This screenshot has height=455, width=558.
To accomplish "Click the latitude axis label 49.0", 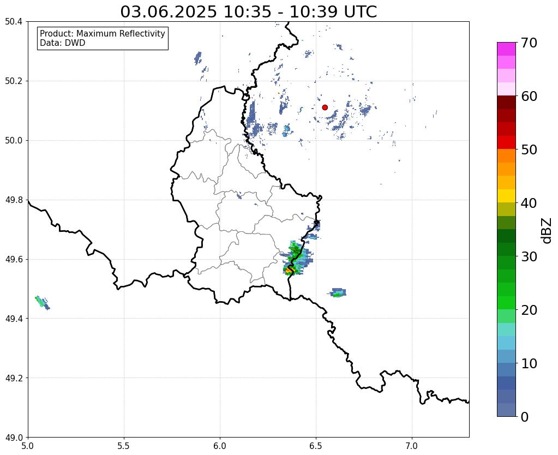I will (x=14, y=438).
